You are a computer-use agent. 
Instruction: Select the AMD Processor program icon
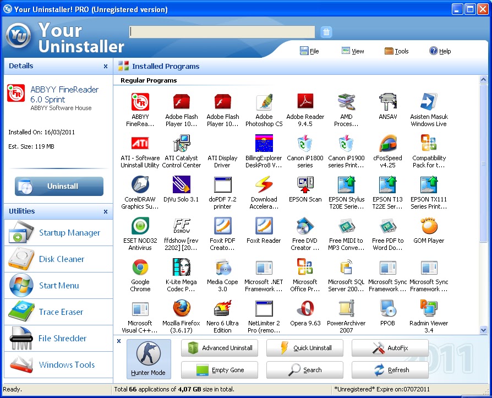coord(346,102)
